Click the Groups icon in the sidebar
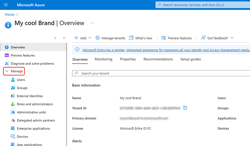This screenshot has height=146, width=250. pos(13,88)
